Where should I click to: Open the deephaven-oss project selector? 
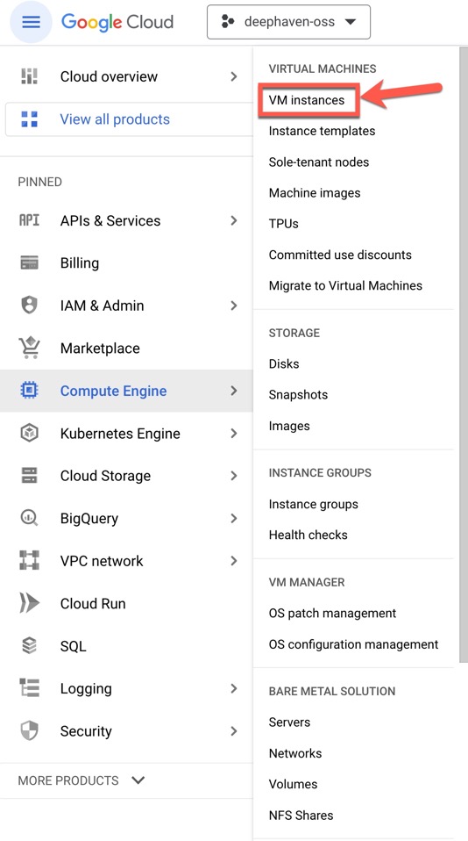288,22
